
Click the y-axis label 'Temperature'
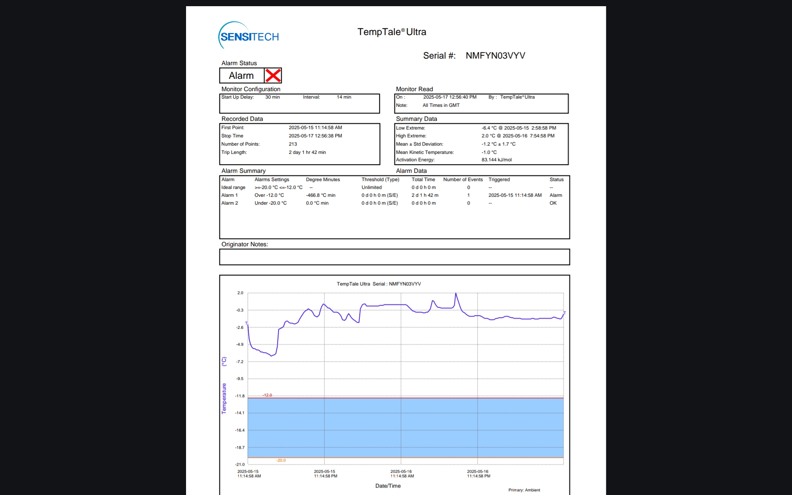coord(224,398)
